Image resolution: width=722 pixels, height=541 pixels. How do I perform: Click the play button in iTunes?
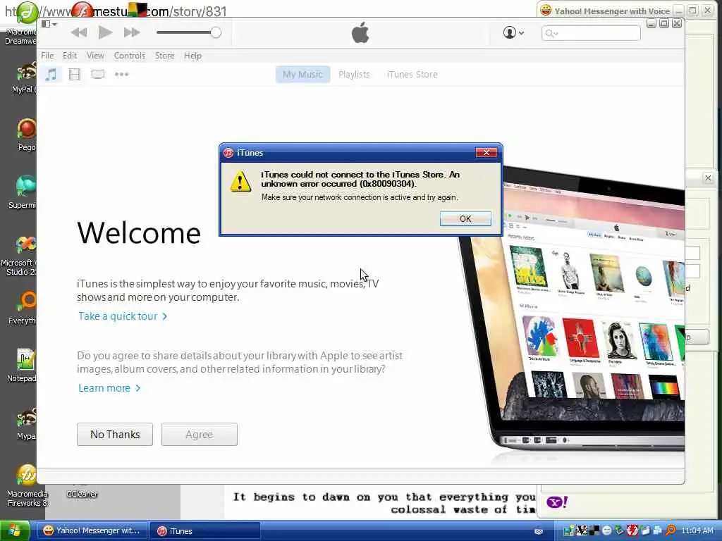pyautogui.click(x=105, y=32)
